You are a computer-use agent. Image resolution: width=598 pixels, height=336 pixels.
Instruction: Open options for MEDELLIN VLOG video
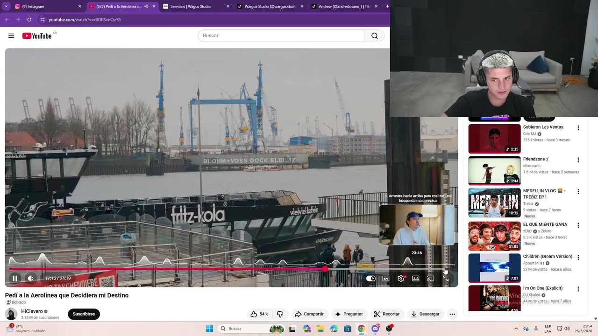pos(578,192)
